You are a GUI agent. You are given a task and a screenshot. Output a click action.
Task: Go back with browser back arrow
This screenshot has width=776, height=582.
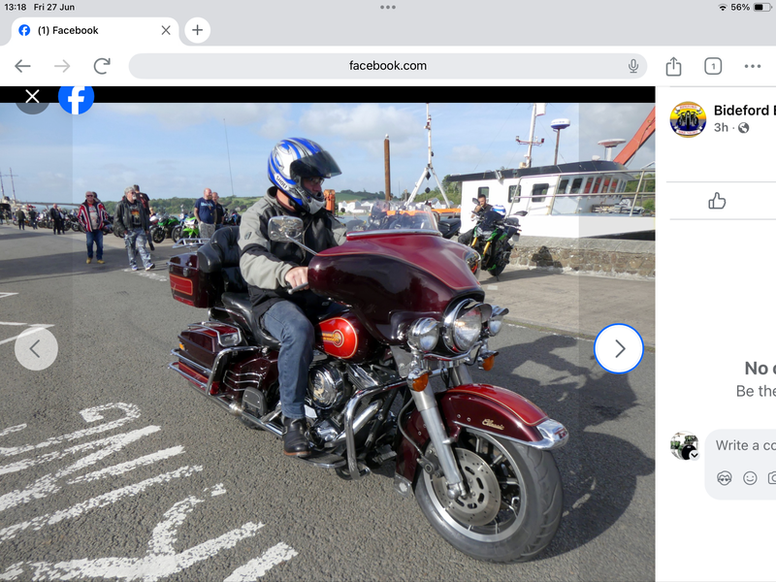pyautogui.click(x=22, y=66)
